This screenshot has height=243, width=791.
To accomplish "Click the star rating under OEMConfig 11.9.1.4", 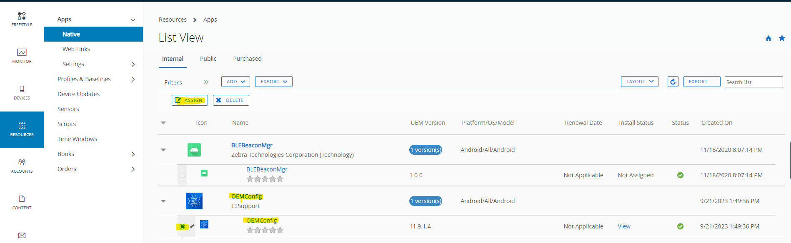I will click(x=265, y=230).
